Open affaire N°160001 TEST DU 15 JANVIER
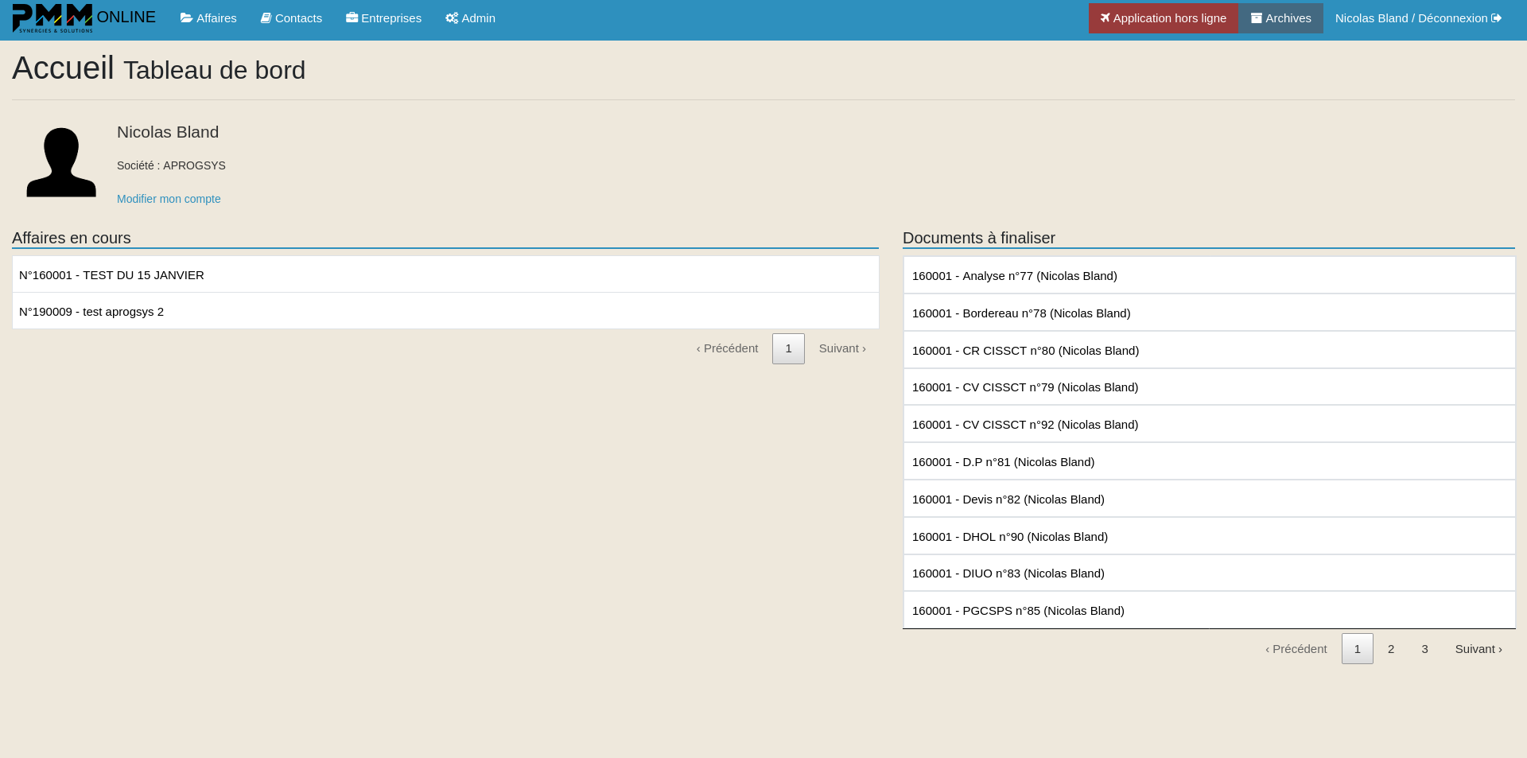The height and width of the screenshot is (758, 1527). tap(111, 275)
